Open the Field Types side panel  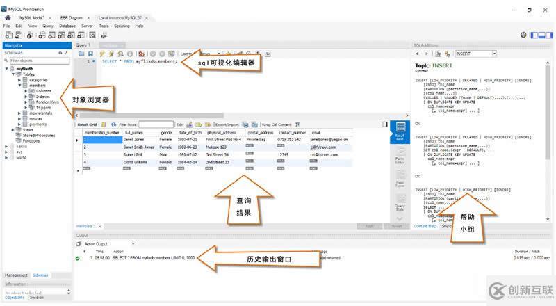point(400,179)
